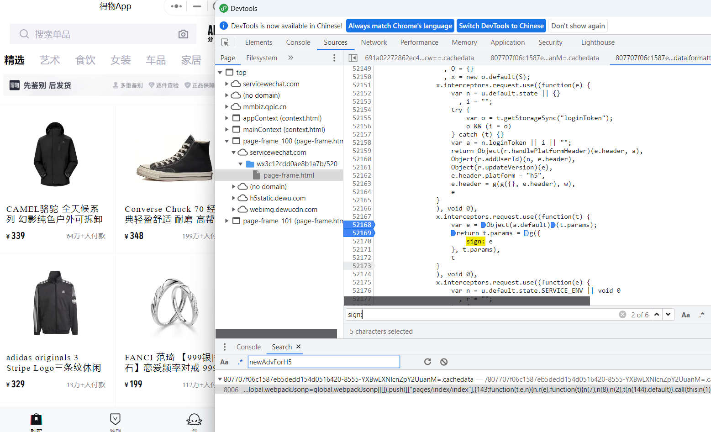
Task: Toggle the navigator sidebar panel icon
Action: coord(353,58)
